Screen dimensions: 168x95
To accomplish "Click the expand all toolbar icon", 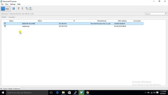I will pyautogui.click(x=27, y=9).
